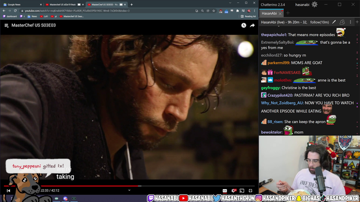Click the 22:33 / 42:12 time display
The width and height of the screenshot is (360, 202).
point(50,191)
